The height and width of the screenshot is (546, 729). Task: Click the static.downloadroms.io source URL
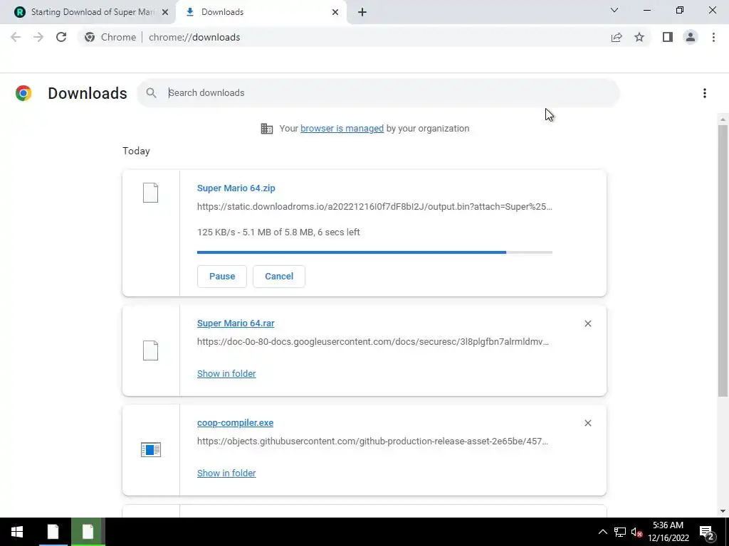(x=374, y=207)
